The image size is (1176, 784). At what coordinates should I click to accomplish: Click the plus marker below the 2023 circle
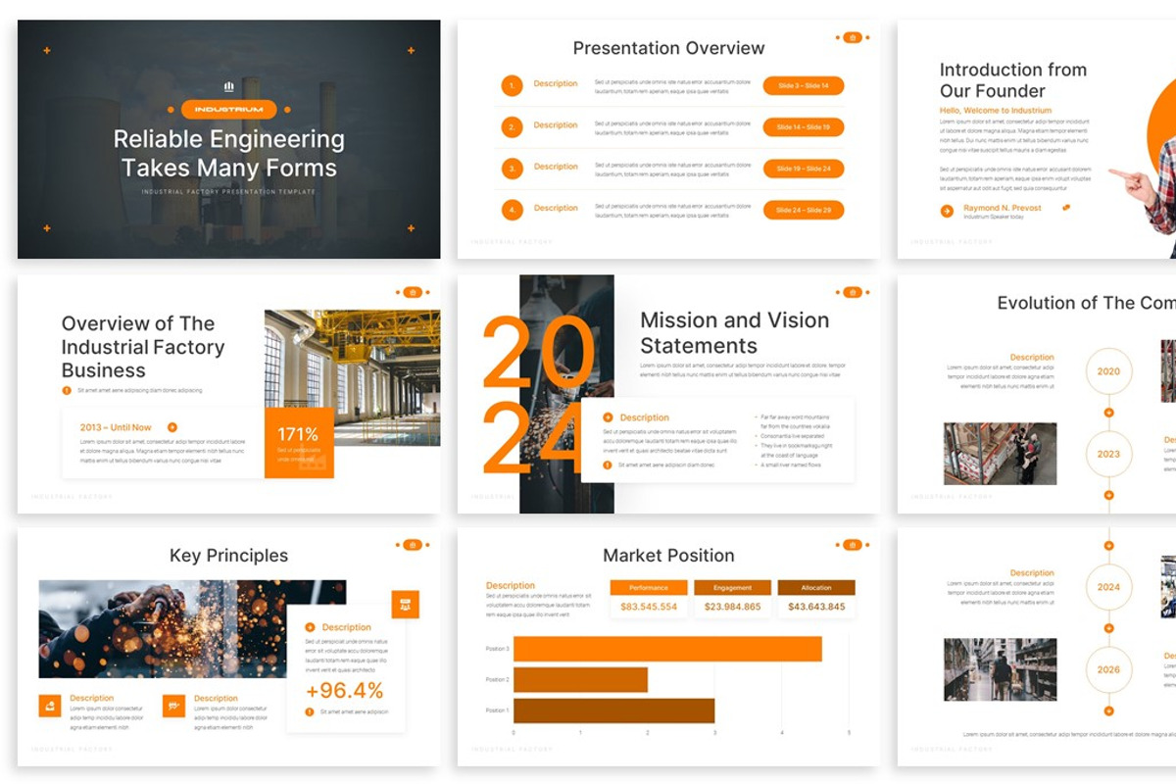point(1108,495)
